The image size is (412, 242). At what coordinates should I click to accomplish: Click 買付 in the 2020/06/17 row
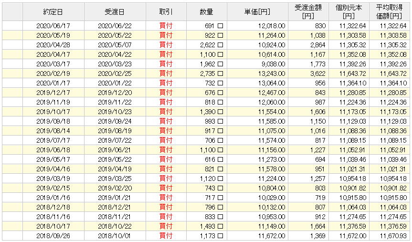(166, 26)
